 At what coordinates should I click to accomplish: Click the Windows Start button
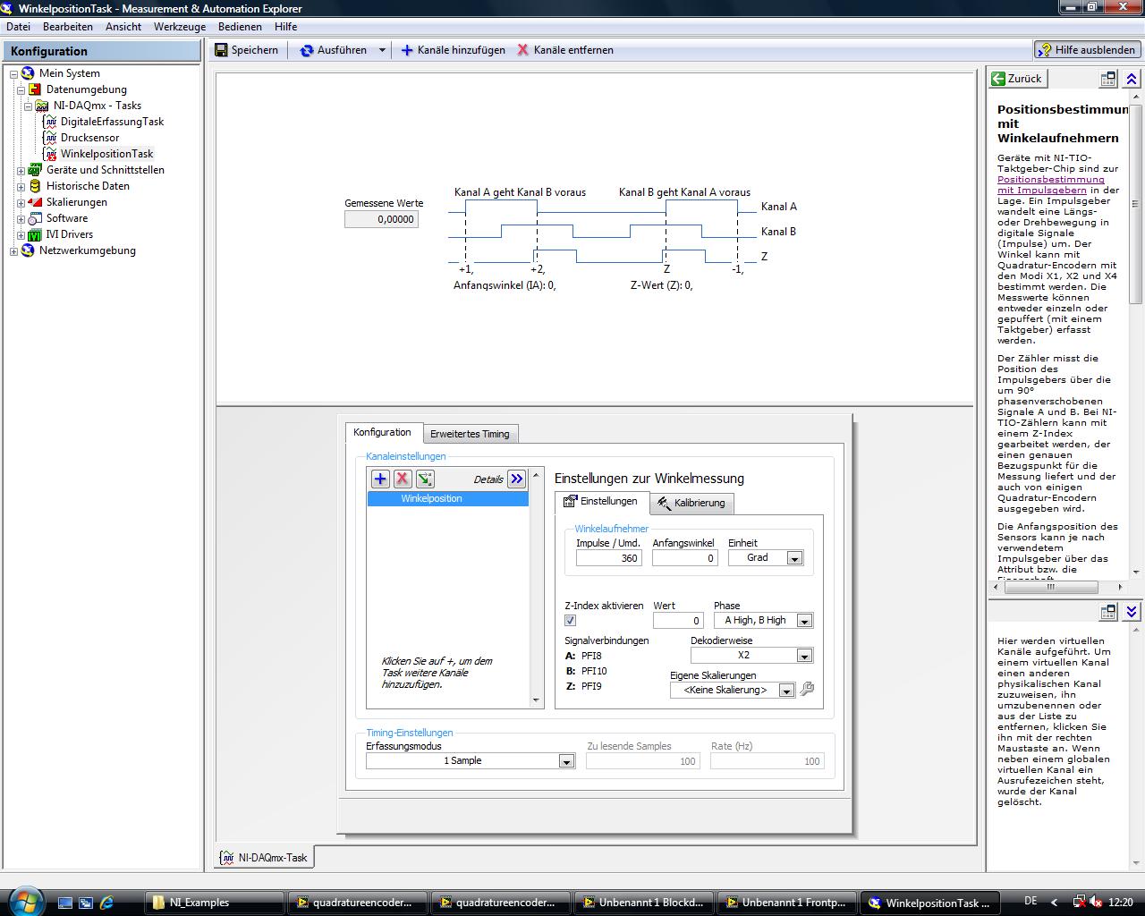tap(24, 902)
